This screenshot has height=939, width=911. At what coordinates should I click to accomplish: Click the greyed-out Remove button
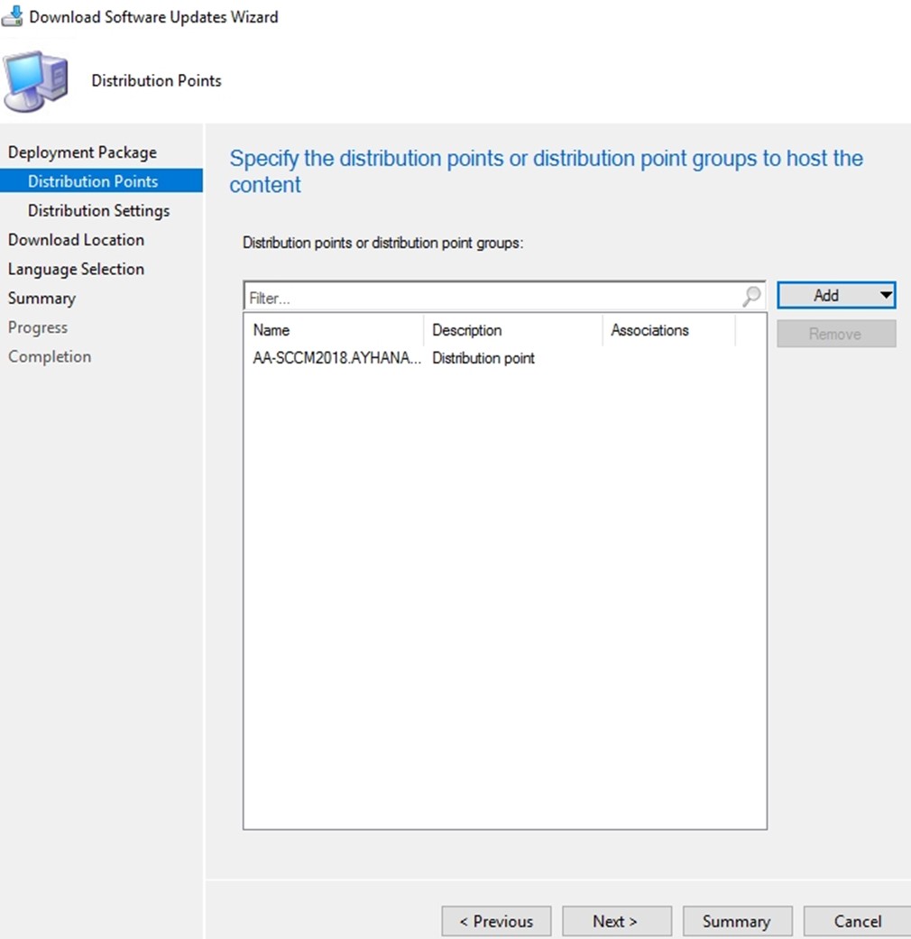836,334
